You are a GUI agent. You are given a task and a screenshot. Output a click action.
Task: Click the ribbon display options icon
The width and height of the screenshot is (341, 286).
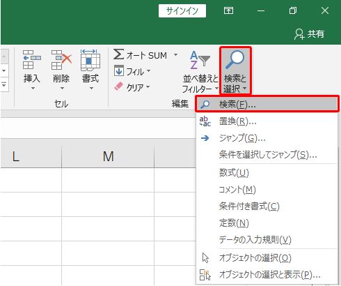(228, 10)
